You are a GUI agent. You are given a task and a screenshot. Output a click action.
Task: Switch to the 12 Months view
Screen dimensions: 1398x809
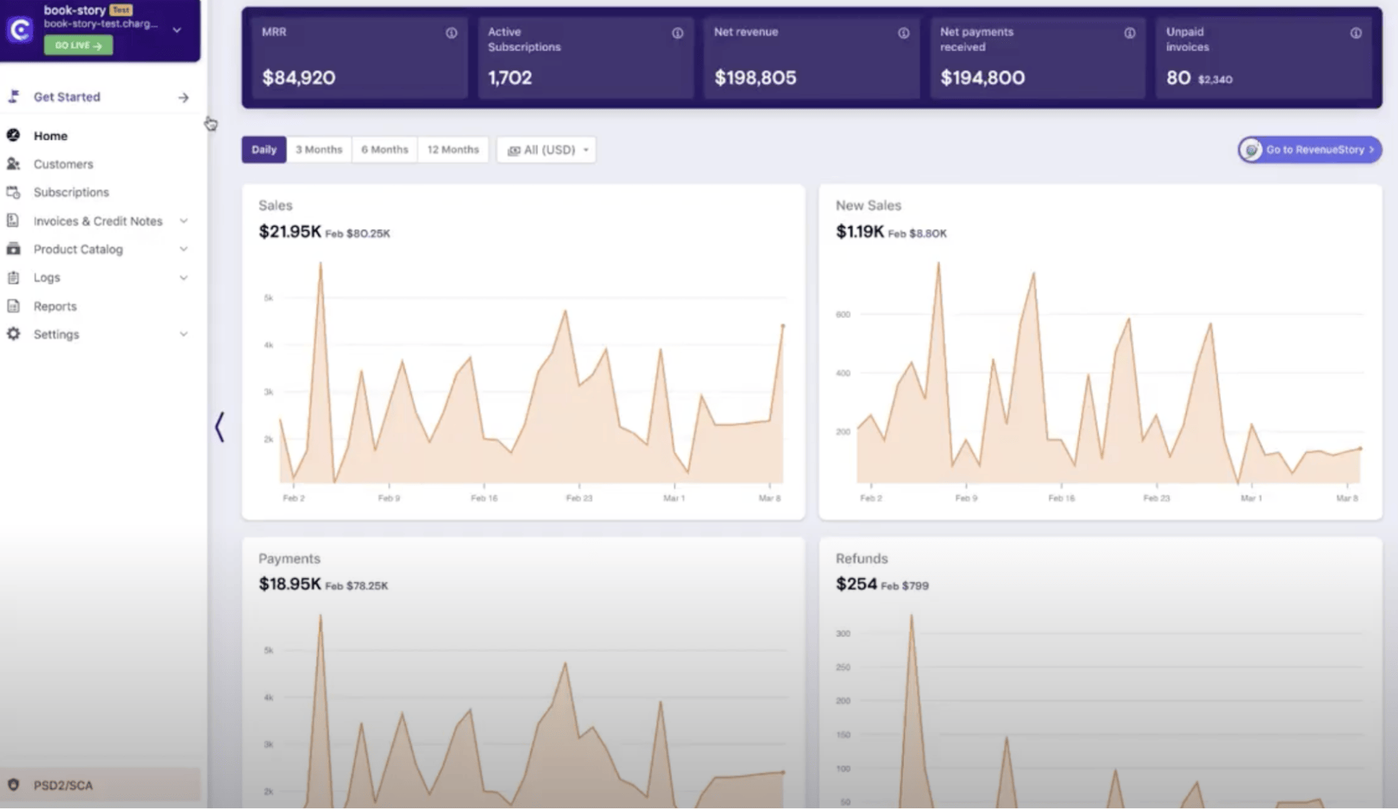453,149
